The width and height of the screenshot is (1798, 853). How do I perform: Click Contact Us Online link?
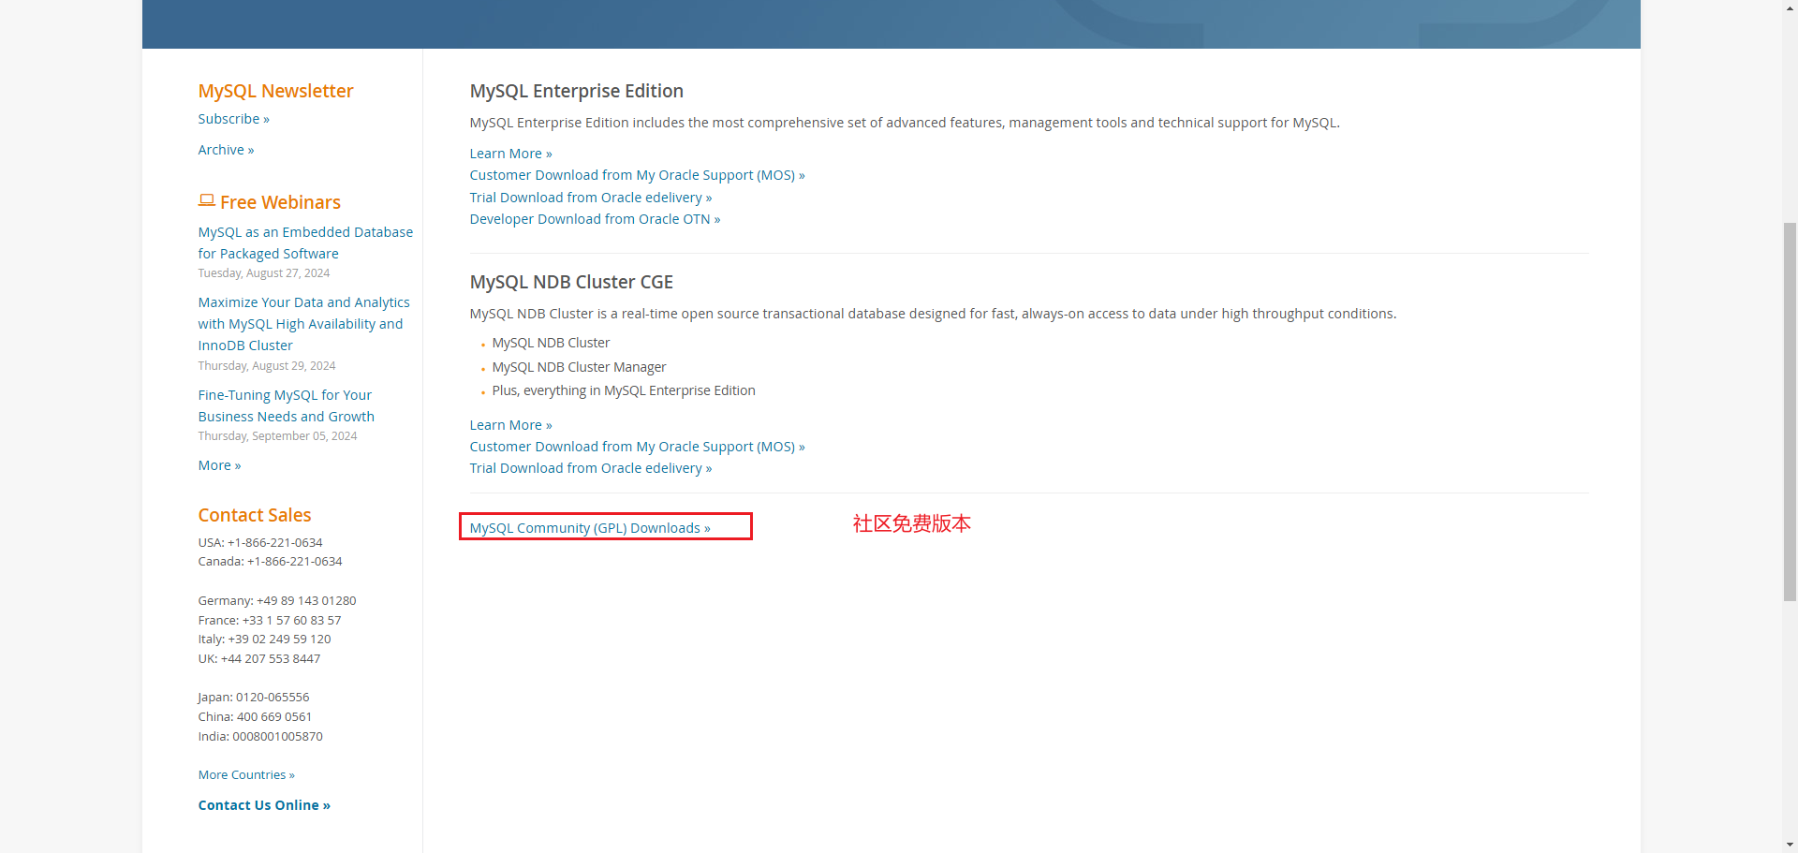point(264,805)
